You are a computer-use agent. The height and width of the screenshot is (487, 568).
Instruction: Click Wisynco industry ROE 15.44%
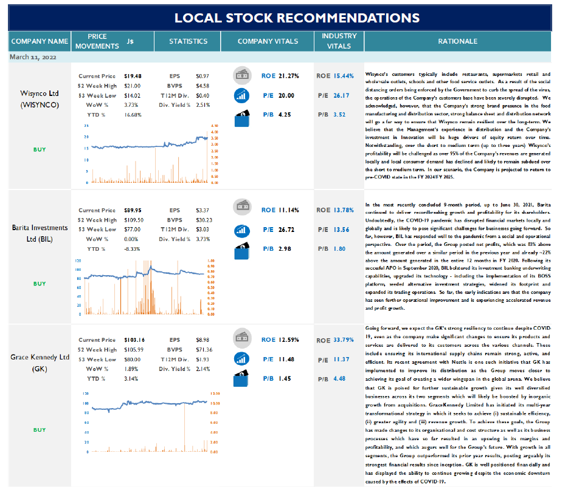click(344, 76)
